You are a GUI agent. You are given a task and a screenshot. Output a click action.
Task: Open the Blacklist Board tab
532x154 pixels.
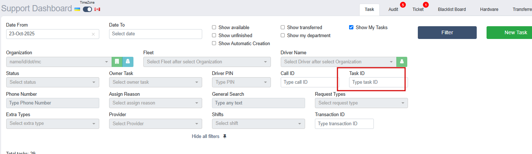click(452, 9)
